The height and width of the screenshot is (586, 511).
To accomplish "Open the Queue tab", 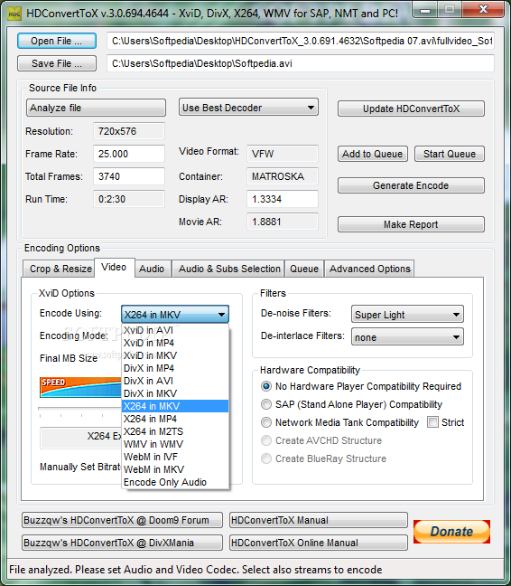I will tap(304, 269).
